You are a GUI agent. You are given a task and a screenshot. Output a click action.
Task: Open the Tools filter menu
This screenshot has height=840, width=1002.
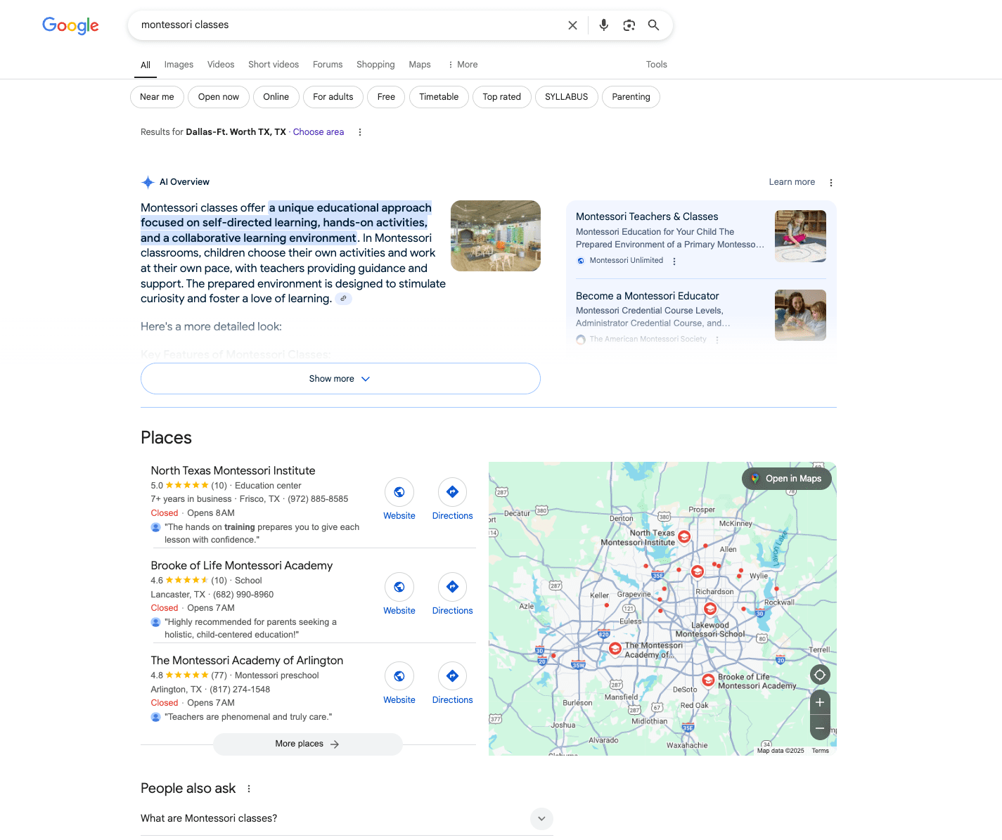pyautogui.click(x=657, y=65)
